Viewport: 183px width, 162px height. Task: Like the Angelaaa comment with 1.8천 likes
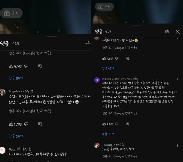11,124
